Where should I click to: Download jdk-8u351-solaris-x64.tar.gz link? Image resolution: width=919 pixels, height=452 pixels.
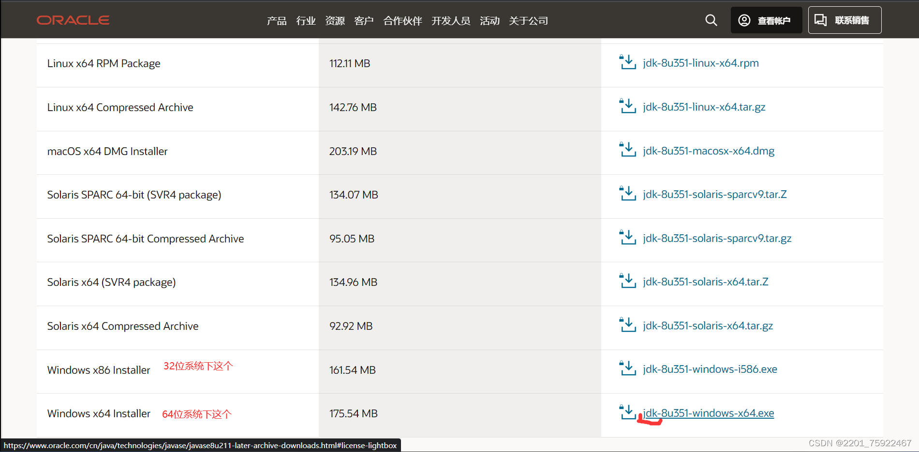click(x=708, y=325)
